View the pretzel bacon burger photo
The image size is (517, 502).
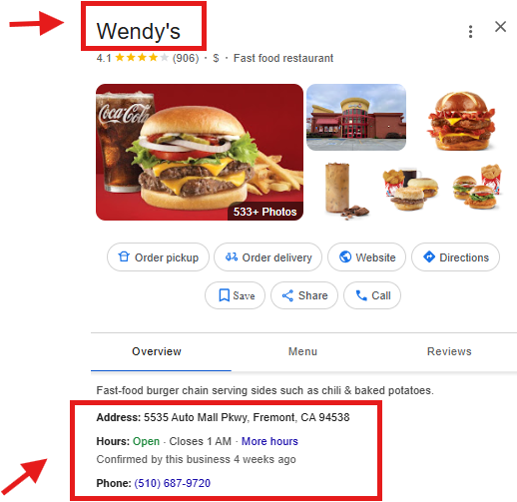(461, 121)
